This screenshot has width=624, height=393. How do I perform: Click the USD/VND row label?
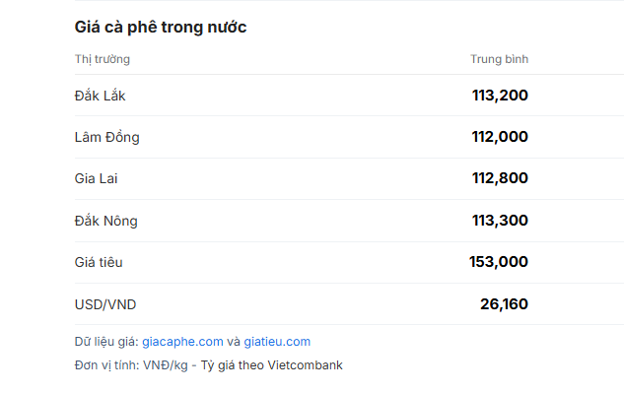point(105,304)
